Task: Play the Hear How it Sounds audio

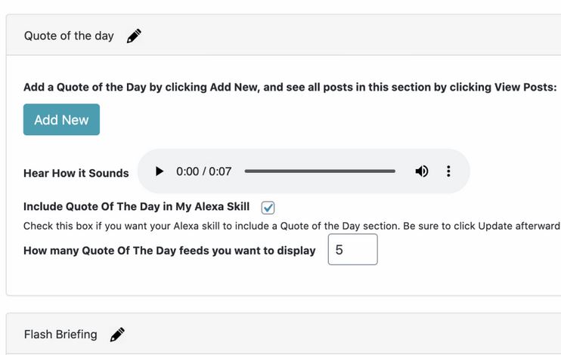Action: tap(160, 171)
